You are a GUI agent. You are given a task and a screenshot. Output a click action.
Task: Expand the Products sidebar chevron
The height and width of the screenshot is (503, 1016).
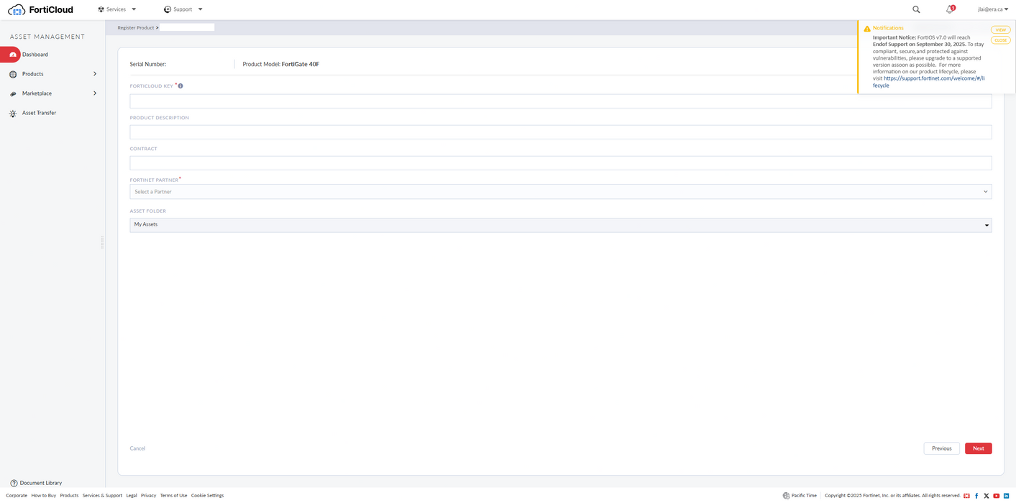95,74
